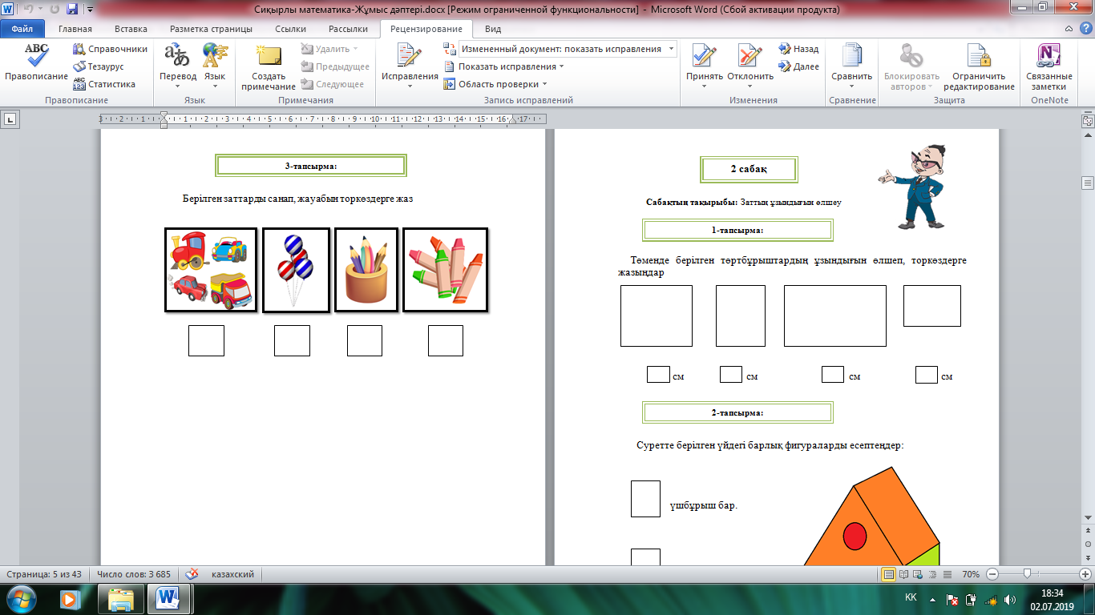1095x615 pixels.
Task: Open the Отклонить dropdown arrow
Action: pos(750,85)
